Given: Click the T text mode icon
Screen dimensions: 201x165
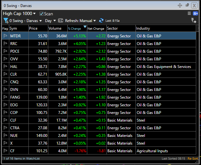Looking at the screenshot, I should click(60, 21).
